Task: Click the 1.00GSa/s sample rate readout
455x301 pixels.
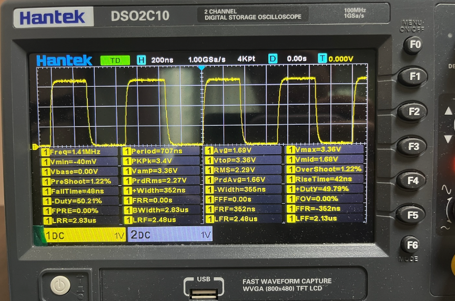Action: (207, 59)
